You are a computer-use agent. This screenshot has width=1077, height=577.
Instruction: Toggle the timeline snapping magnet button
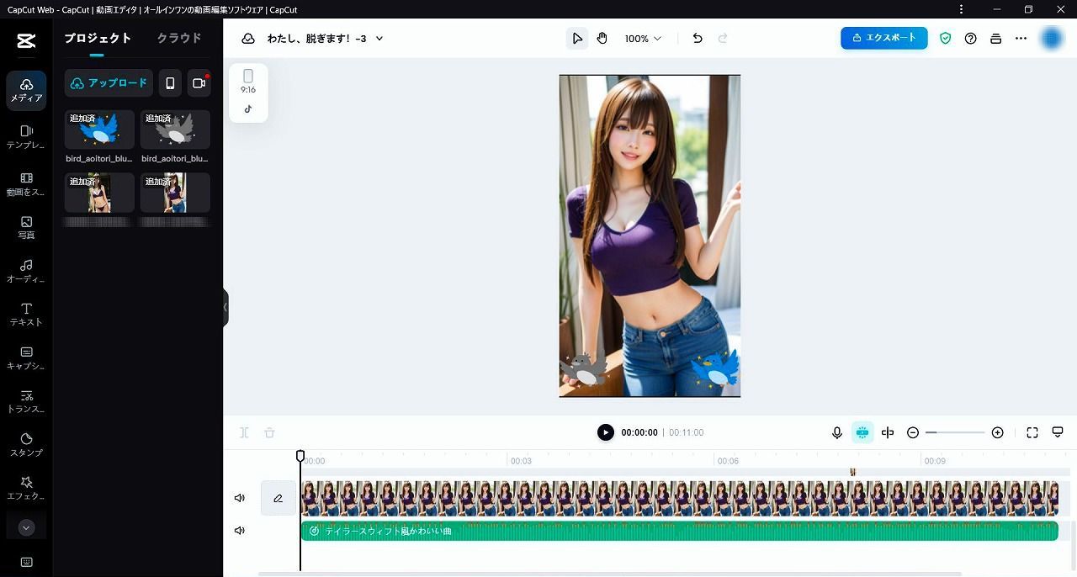pos(862,432)
